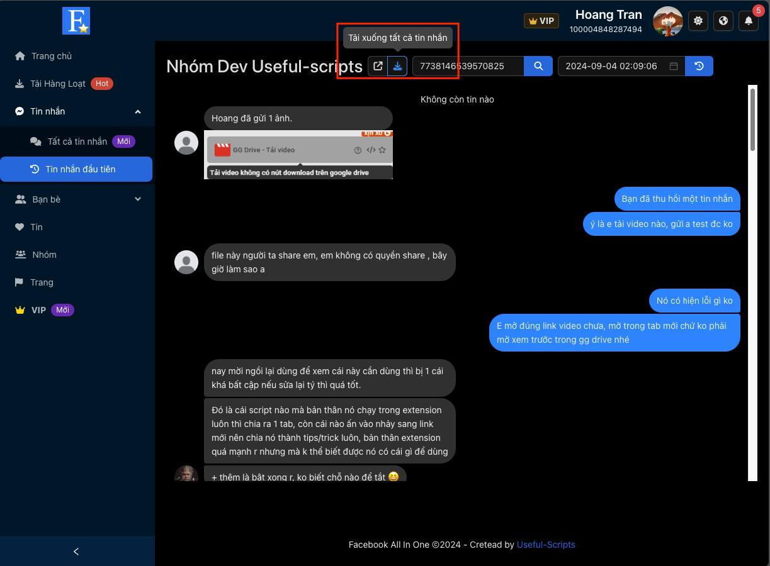Viewport: 770px width, 566px height.
Task: Open Hoang Tran's profile avatar
Action: (668, 21)
